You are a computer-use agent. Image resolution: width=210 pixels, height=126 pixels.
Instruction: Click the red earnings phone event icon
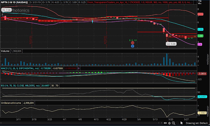click(133, 43)
